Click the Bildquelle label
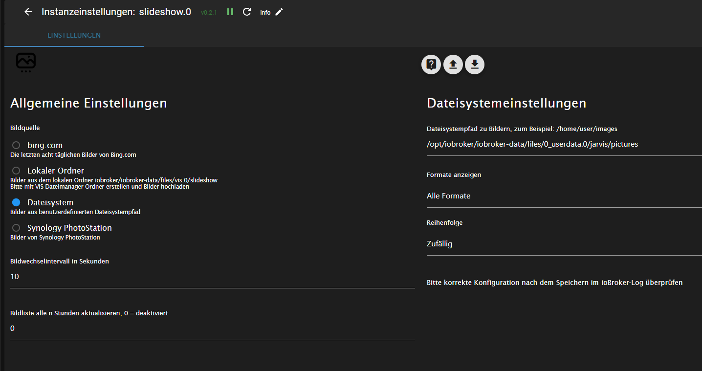The width and height of the screenshot is (702, 371). click(25, 128)
